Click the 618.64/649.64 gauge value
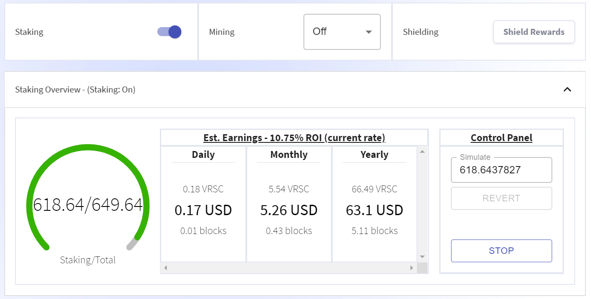Viewport: 591px width, 299px height. click(88, 205)
